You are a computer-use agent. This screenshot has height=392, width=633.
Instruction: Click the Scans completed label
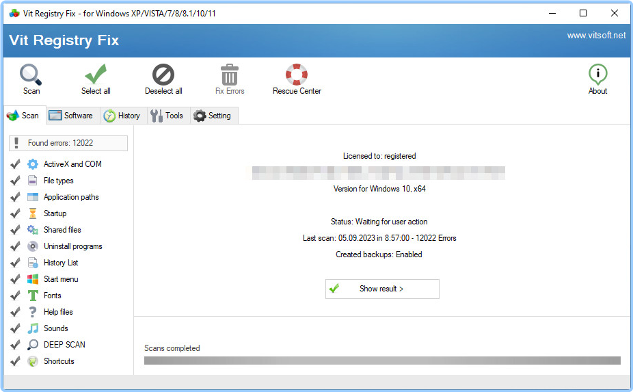(x=172, y=348)
